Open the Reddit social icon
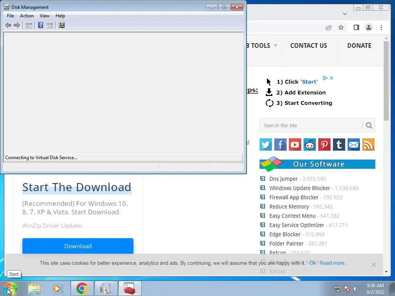 (x=310, y=145)
